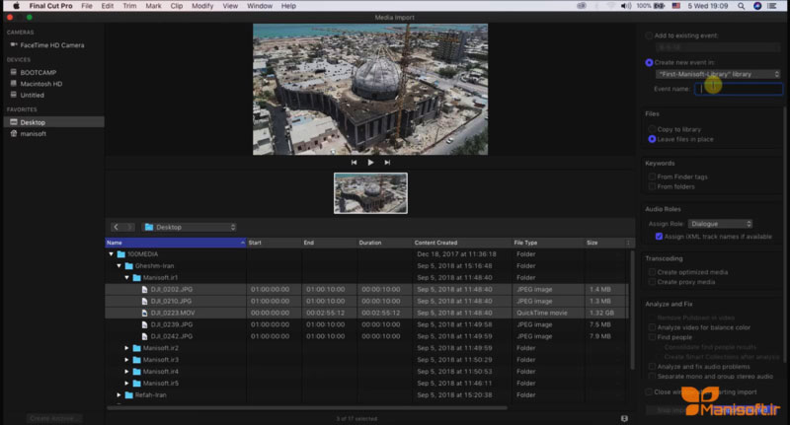This screenshot has height=425, width=790.
Task: Open Siri from the menu bar
Action: pos(757,6)
